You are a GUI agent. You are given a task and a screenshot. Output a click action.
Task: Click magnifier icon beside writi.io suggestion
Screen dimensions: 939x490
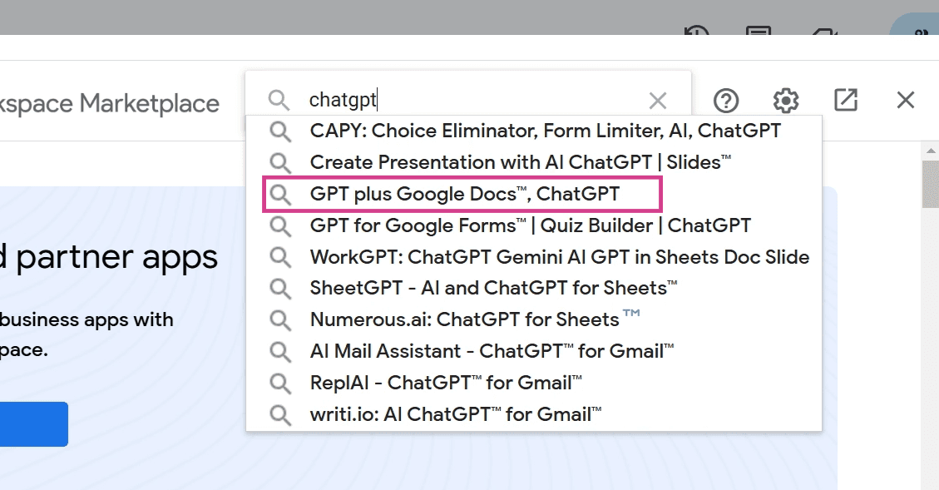(279, 414)
